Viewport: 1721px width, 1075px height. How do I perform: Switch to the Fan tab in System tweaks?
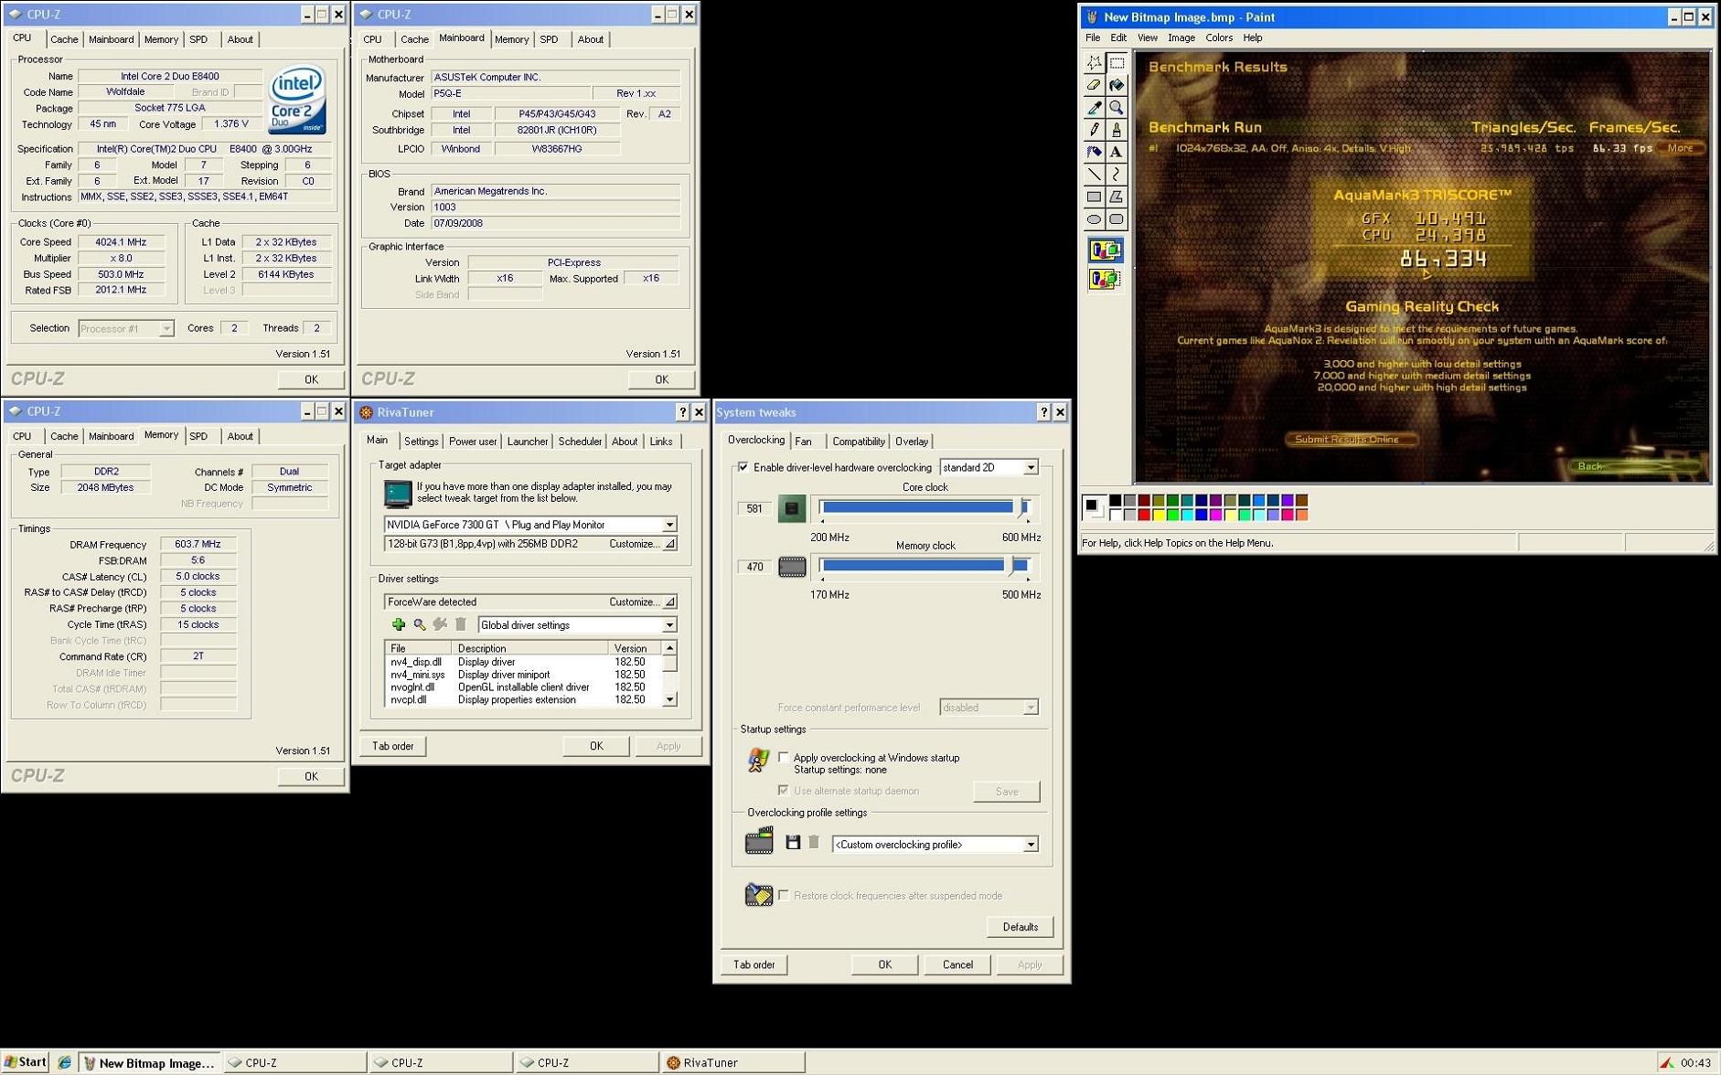tap(804, 442)
